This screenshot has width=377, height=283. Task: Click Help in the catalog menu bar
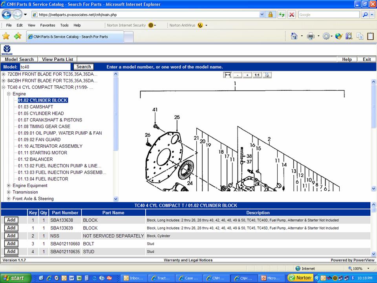[x=347, y=59]
